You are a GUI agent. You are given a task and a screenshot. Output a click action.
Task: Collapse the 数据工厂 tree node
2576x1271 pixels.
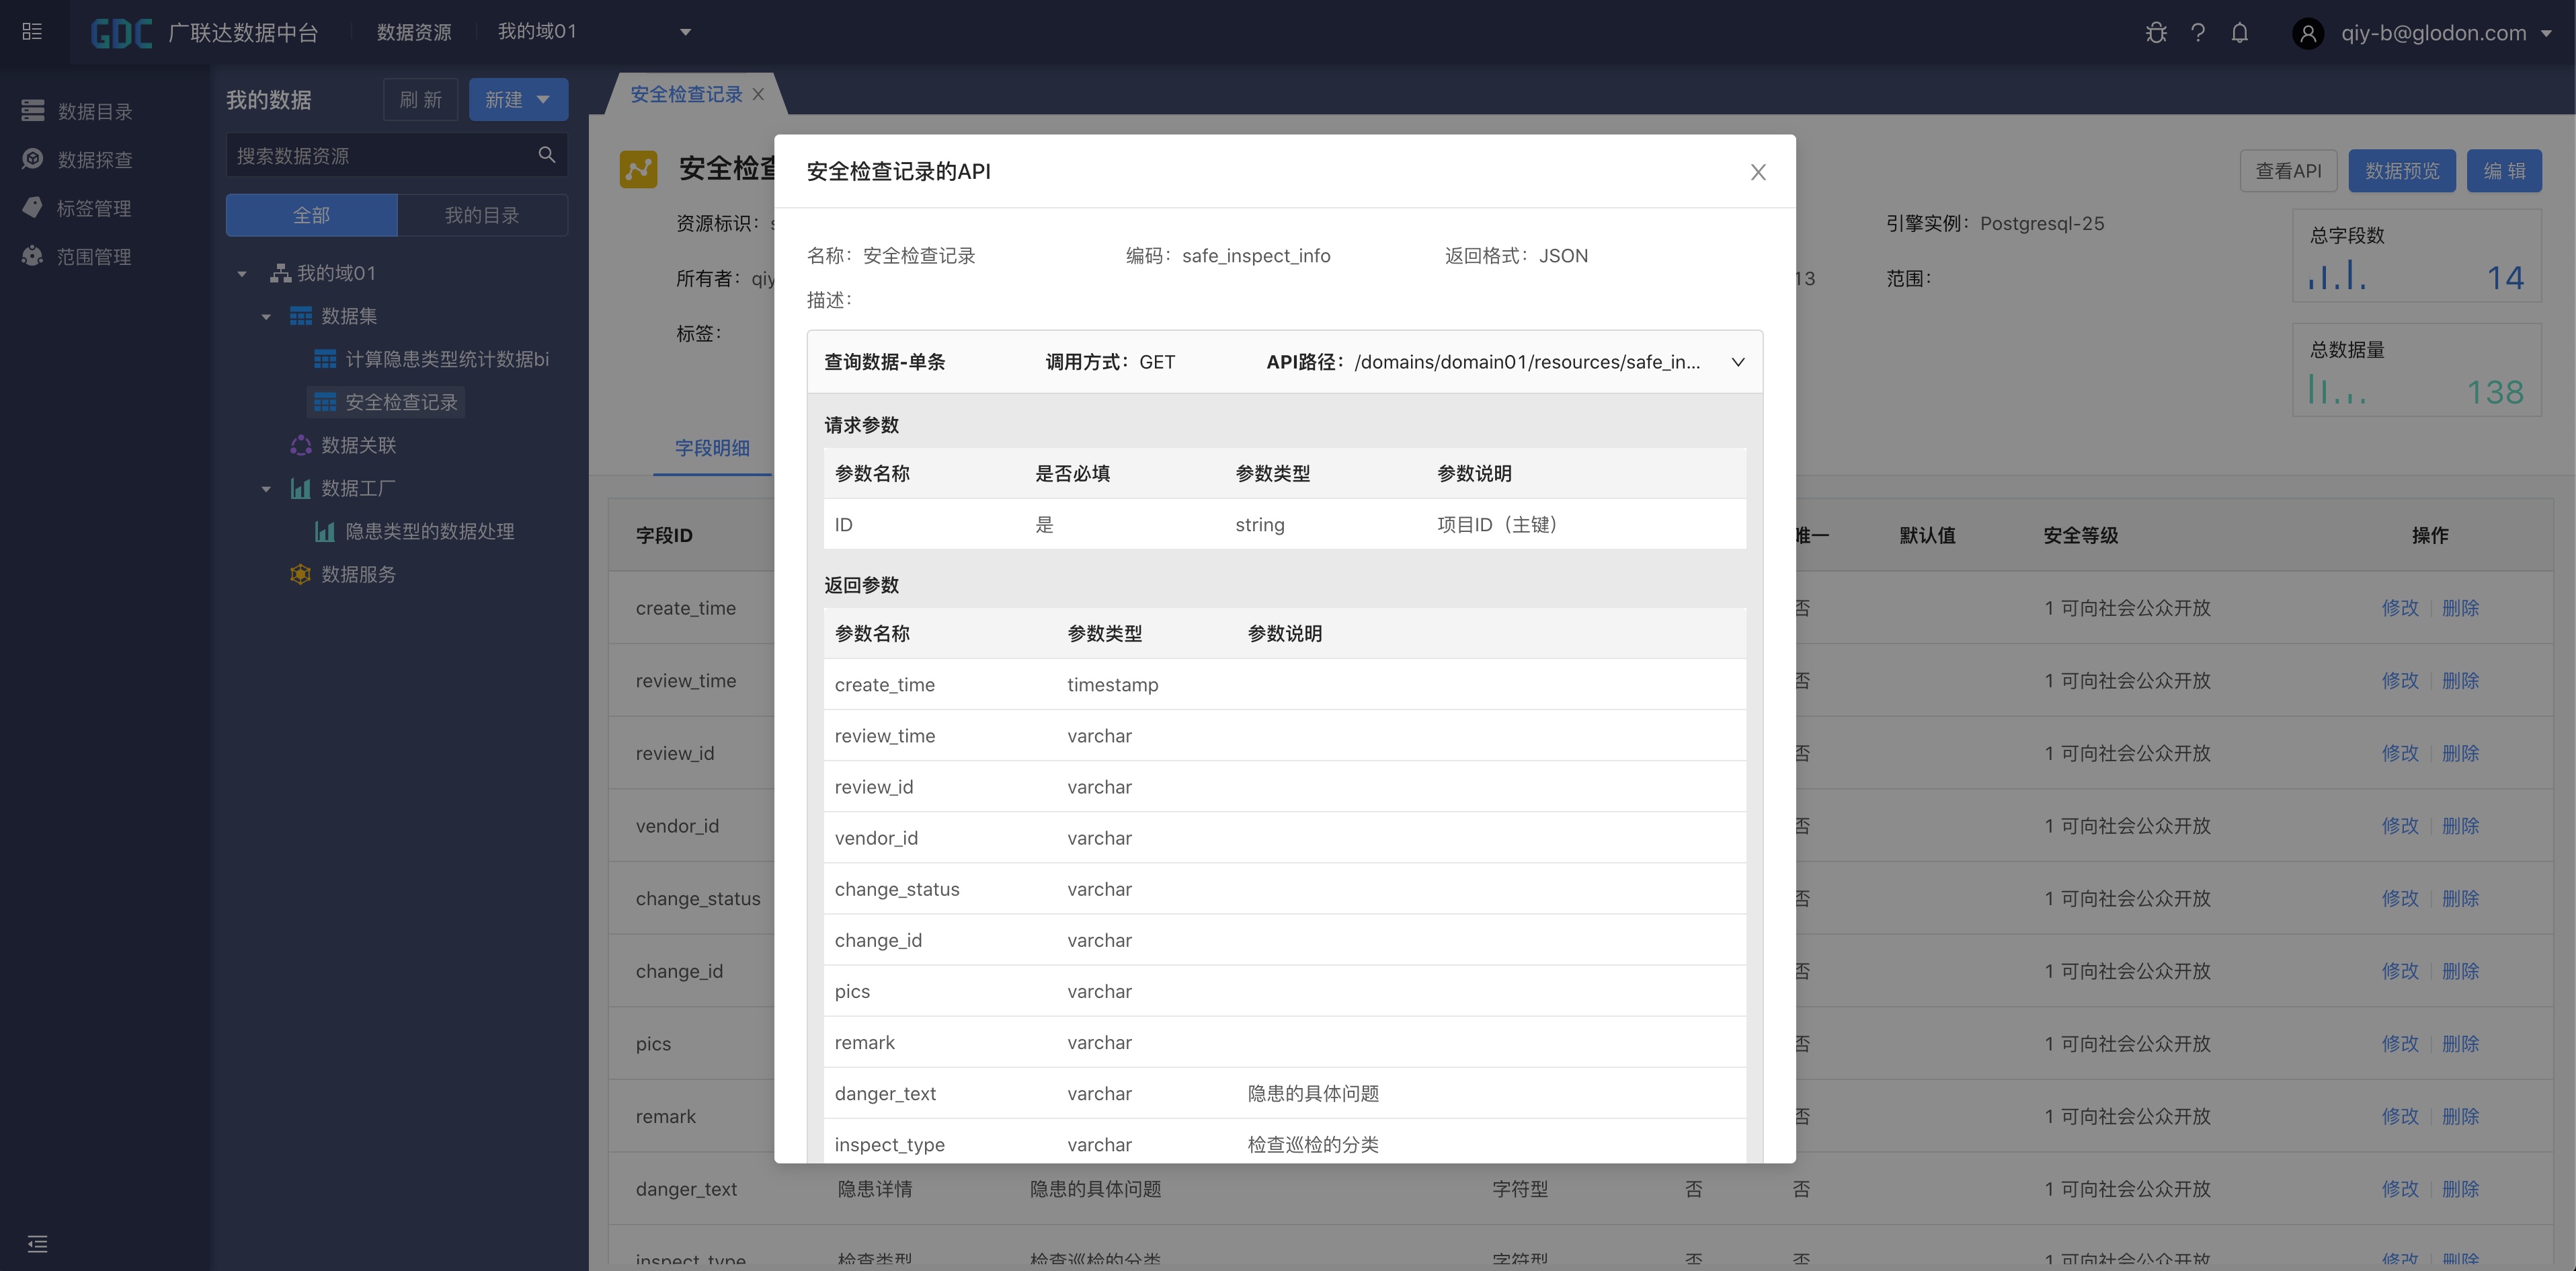[266, 489]
